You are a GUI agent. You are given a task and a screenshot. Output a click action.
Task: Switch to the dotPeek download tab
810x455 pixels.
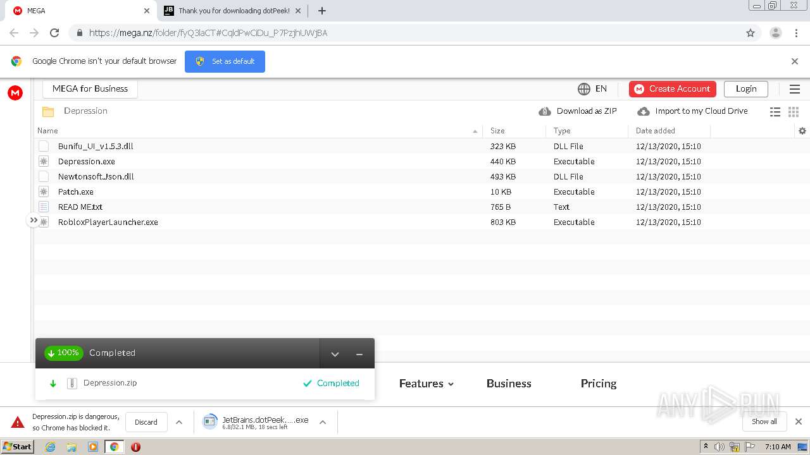click(233, 11)
